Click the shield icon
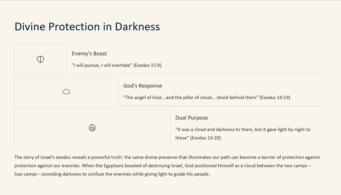 click(40, 59)
